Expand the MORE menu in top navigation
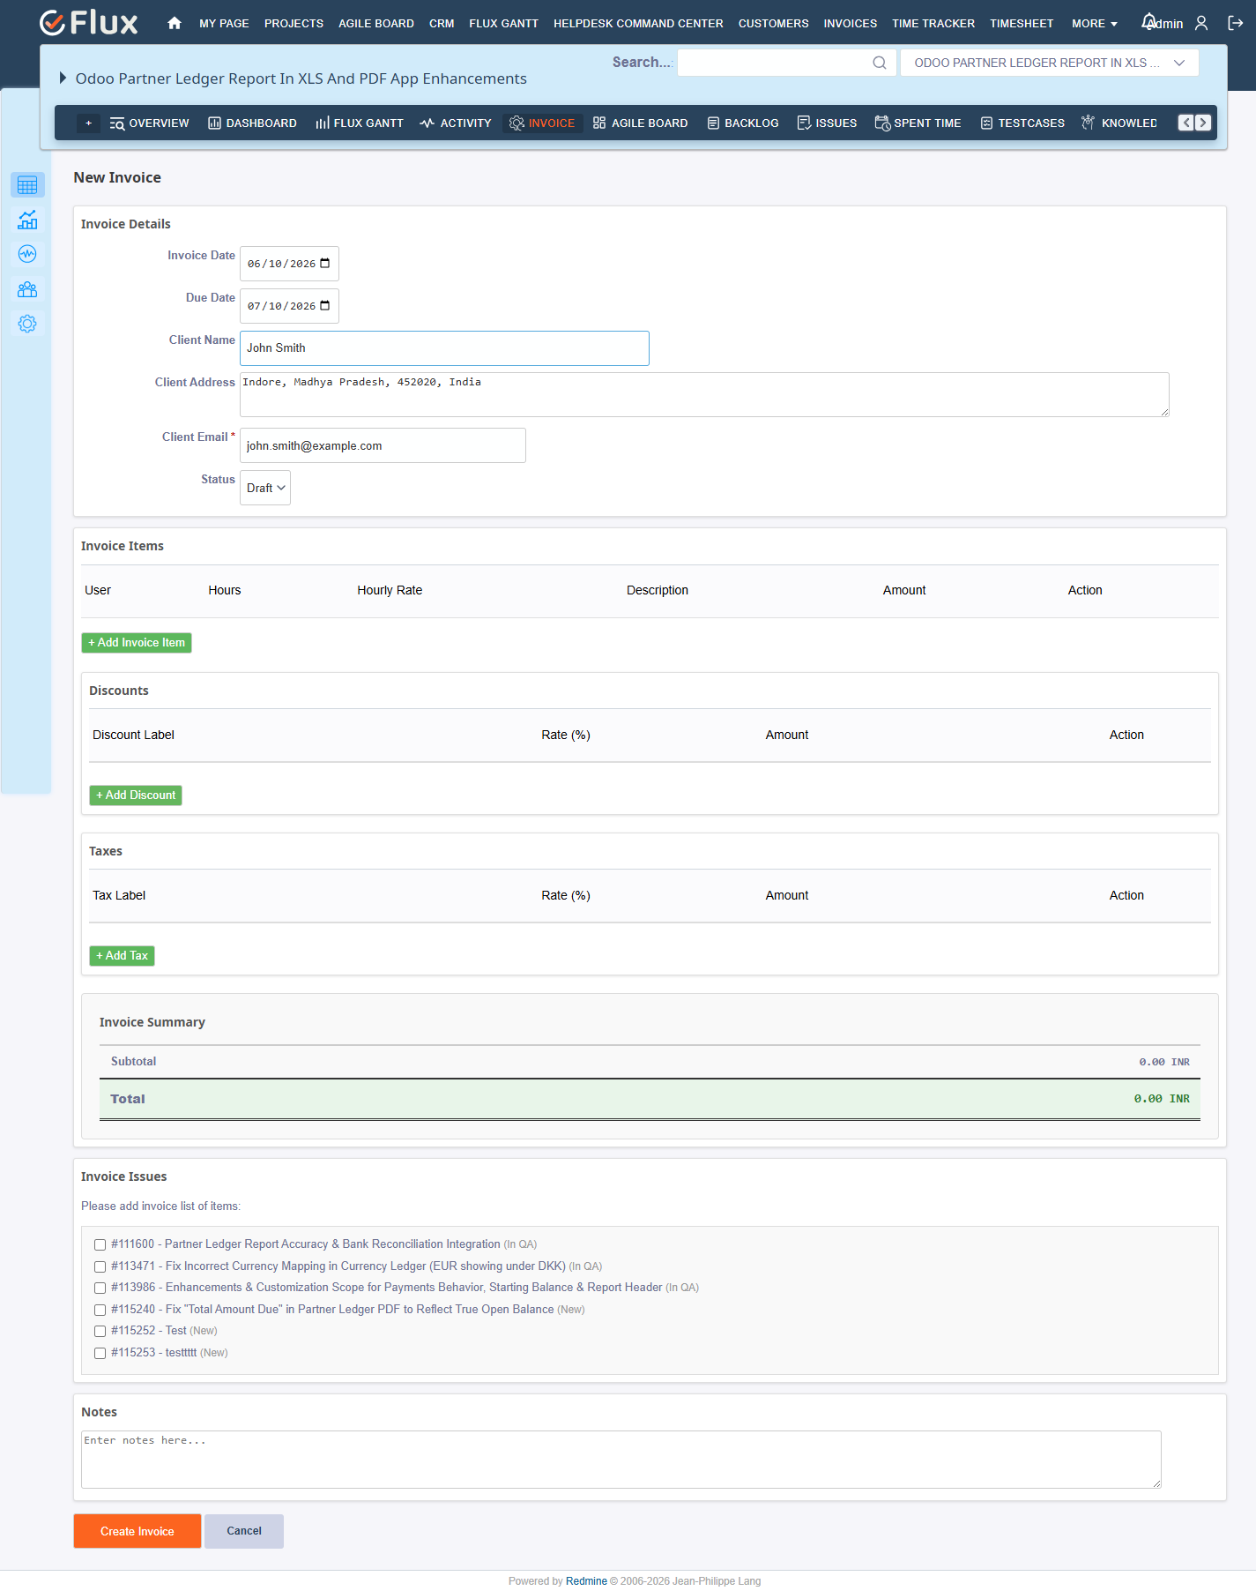 [x=1094, y=24]
